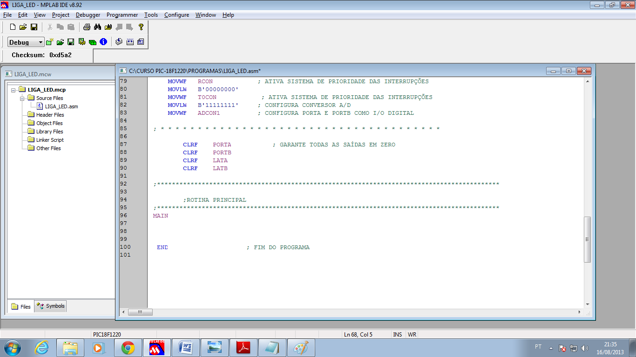The width and height of the screenshot is (636, 357).
Task: Open Microsoft Word from the taskbar
Action: point(186,347)
